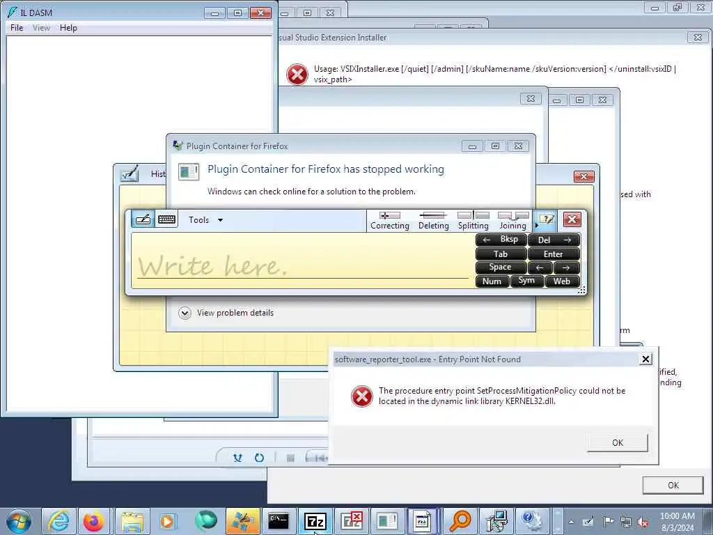Open Action Center flag tray icon

pyautogui.click(x=609, y=521)
